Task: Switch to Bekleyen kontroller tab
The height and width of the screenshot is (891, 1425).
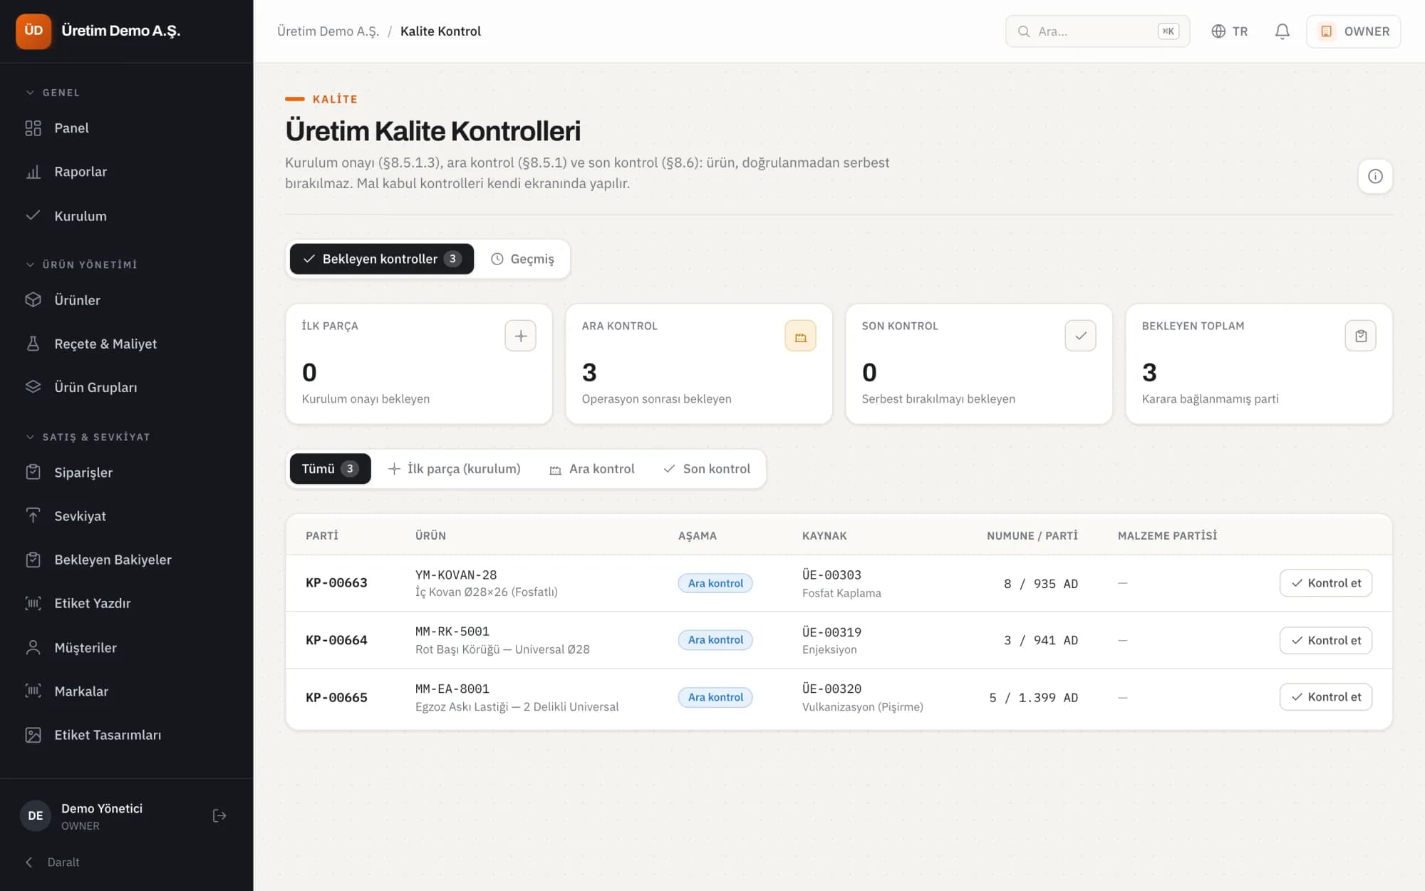Action: tap(381, 259)
